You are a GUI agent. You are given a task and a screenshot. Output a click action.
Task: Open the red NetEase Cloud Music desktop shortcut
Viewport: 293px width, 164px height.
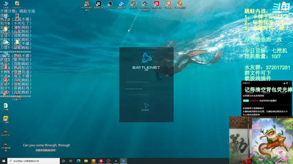coord(156,5)
